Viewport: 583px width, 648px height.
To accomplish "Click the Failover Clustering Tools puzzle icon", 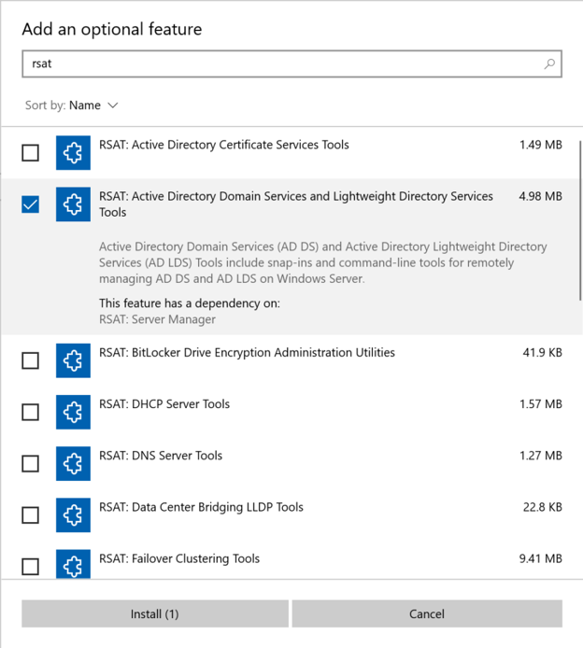I will (73, 564).
